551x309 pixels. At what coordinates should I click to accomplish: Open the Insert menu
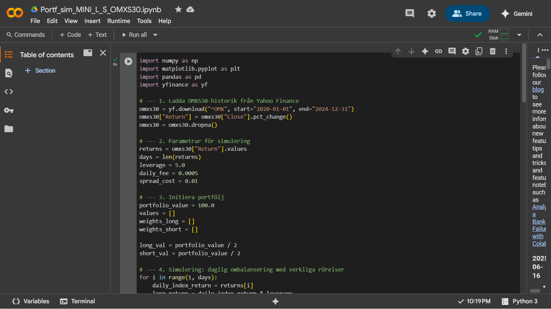92,21
